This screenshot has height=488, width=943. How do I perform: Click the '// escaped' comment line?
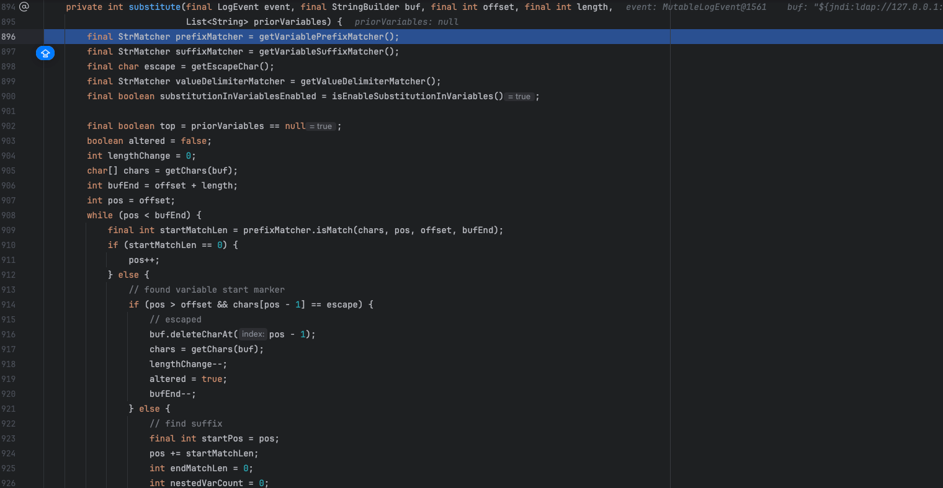(x=176, y=319)
